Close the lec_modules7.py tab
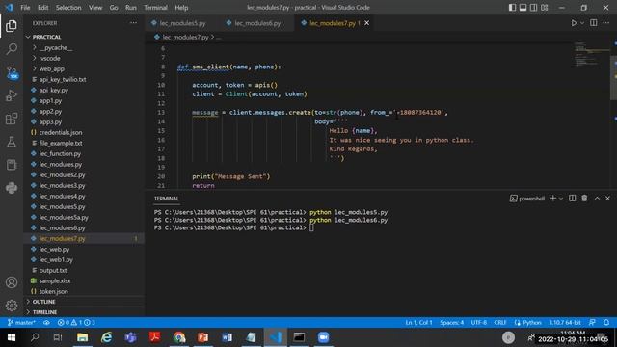617x347 pixels. pyautogui.click(x=366, y=23)
